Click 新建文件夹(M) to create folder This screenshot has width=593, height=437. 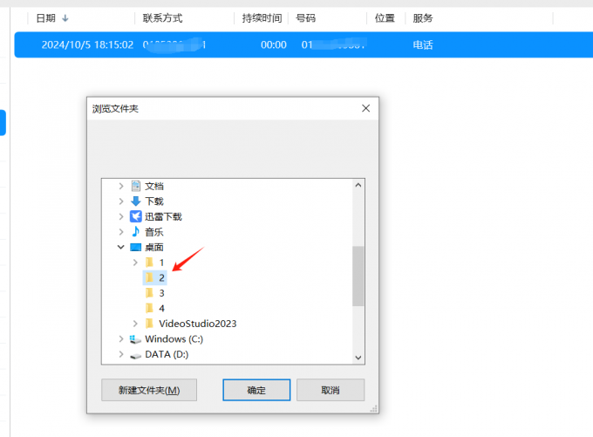pyautogui.click(x=149, y=390)
